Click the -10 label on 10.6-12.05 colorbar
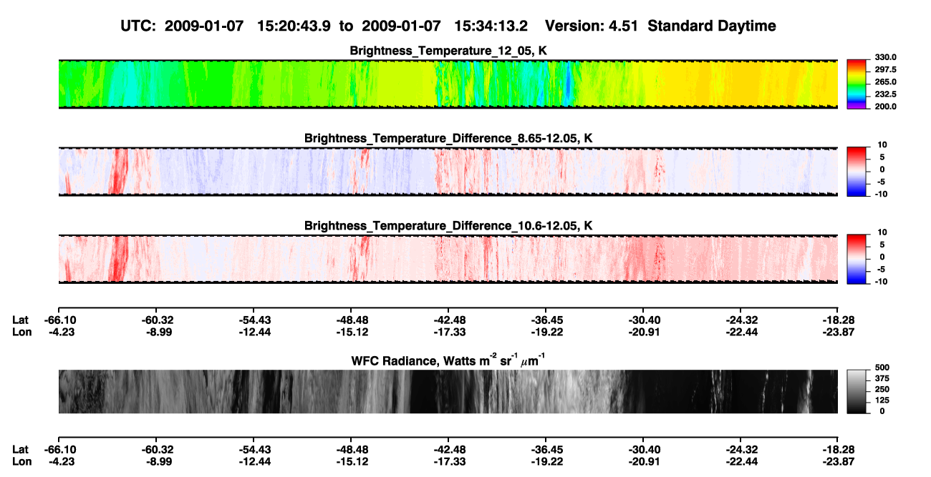The image size is (931, 477). click(881, 281)
